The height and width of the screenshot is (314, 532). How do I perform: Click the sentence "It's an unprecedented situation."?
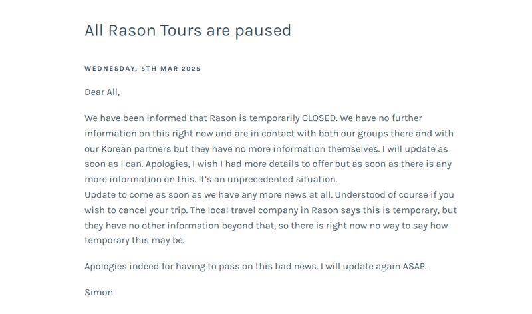click(x=279, y=180)
